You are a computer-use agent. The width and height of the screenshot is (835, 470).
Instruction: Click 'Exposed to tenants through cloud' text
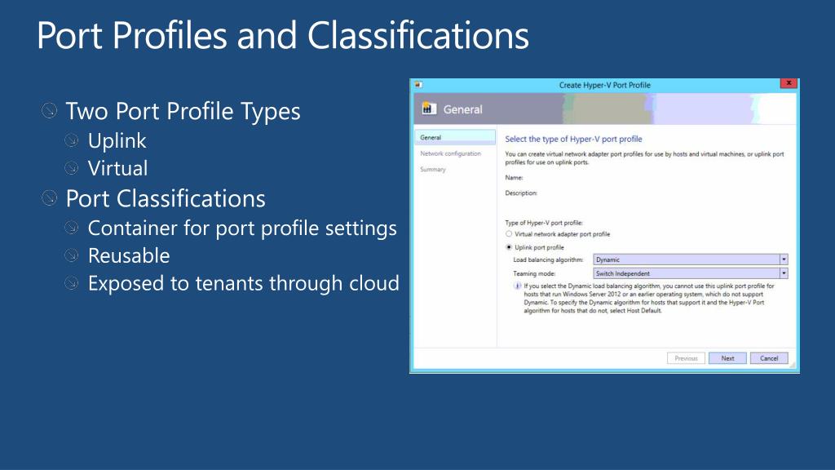tap(243, 283)
